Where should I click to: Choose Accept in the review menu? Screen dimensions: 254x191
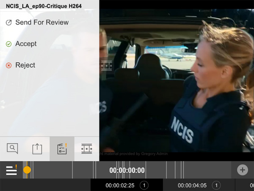[x=26, y=44]
